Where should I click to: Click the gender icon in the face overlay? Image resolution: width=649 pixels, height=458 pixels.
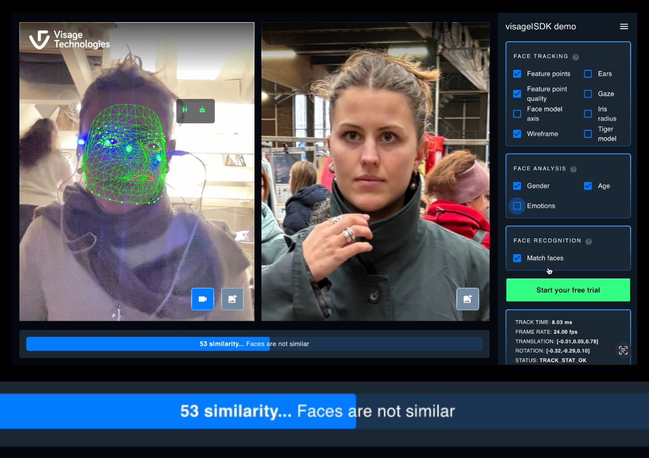pos(186,110)
